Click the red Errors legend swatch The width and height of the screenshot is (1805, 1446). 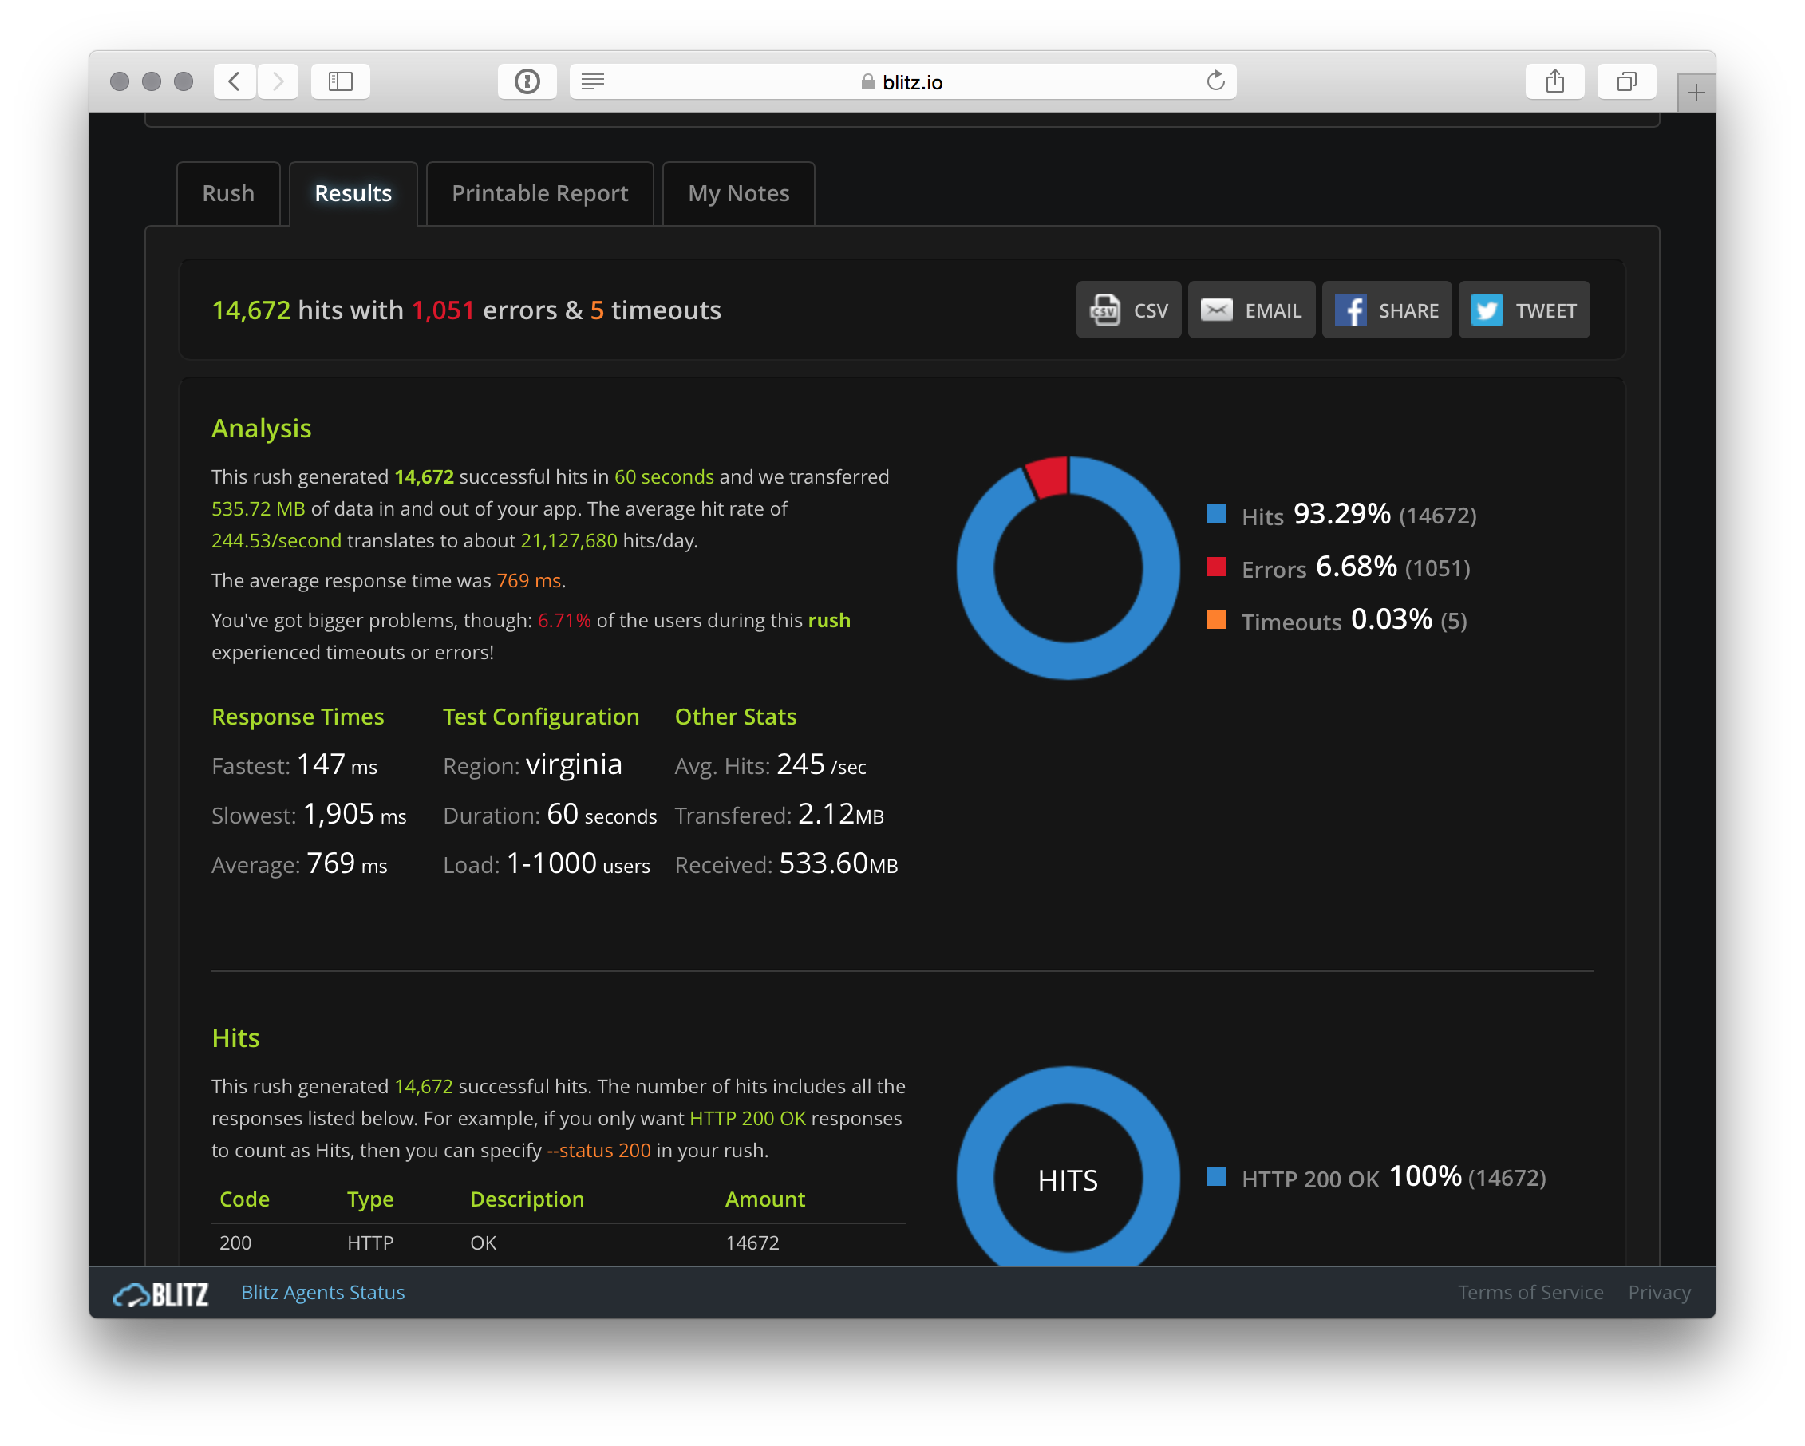coord(1216,567)
